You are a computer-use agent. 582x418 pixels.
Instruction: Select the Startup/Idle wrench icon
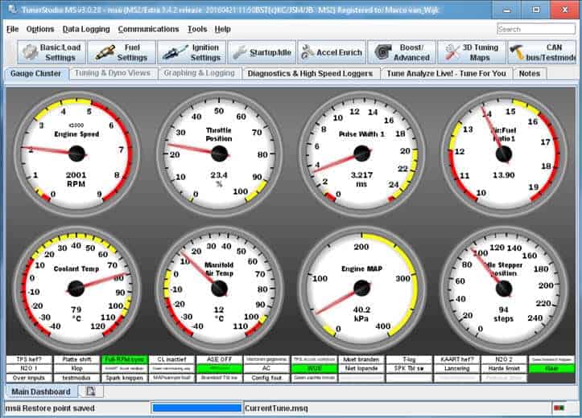tap(239, 52)
